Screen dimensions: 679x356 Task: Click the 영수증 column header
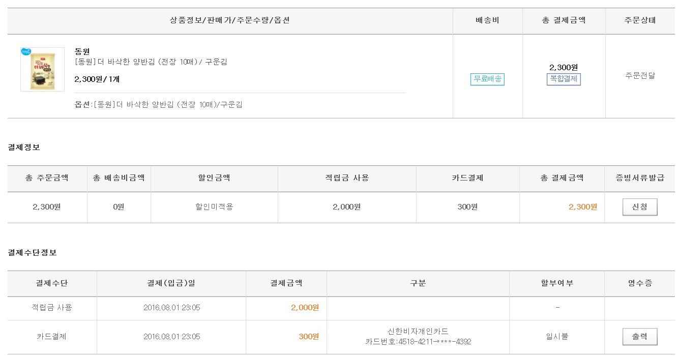pyautogui.click(x=639, y=283)
